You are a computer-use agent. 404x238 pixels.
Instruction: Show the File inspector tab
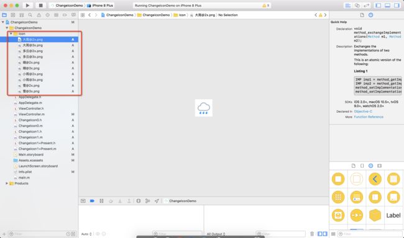point(362,15)
